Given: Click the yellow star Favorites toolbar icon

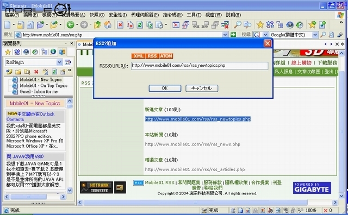Looking at the screenshot, I should (260, 24).
